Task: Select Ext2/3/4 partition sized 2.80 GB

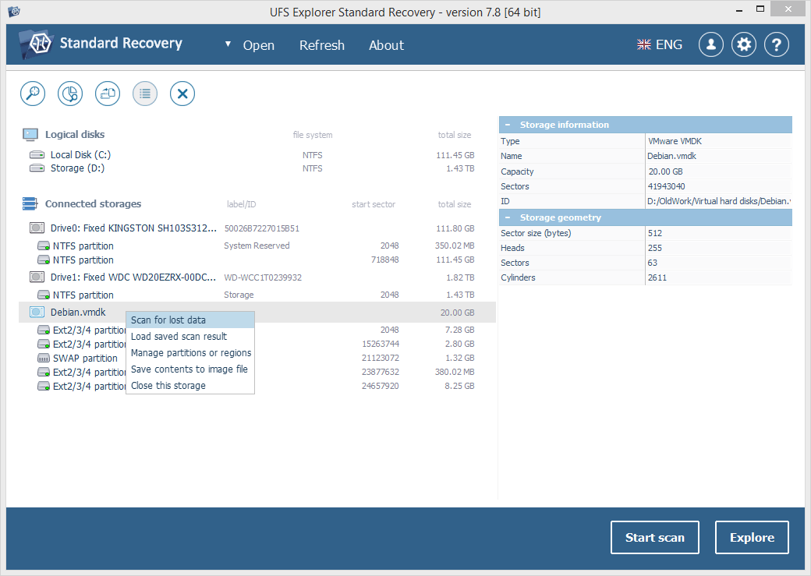Action: click(257, 344)
